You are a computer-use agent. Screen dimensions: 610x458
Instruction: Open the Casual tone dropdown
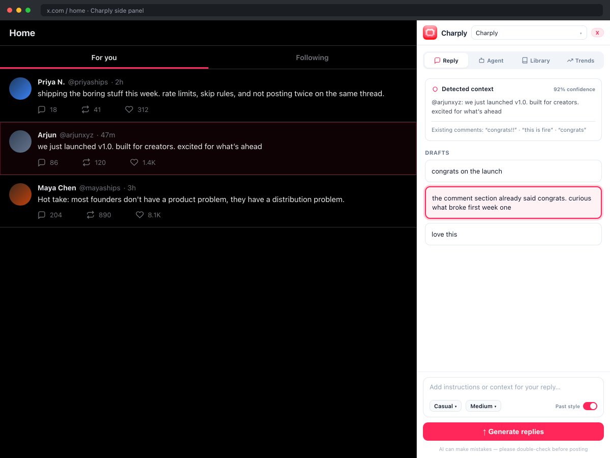point(445,406)
